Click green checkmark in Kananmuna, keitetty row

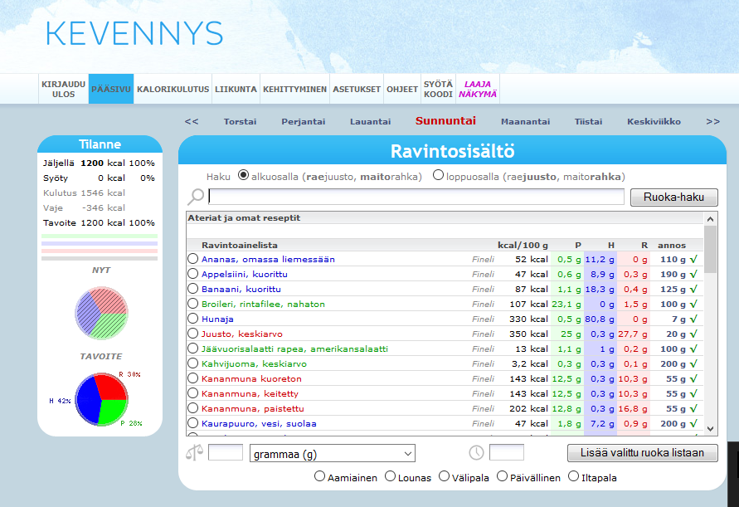693,394
